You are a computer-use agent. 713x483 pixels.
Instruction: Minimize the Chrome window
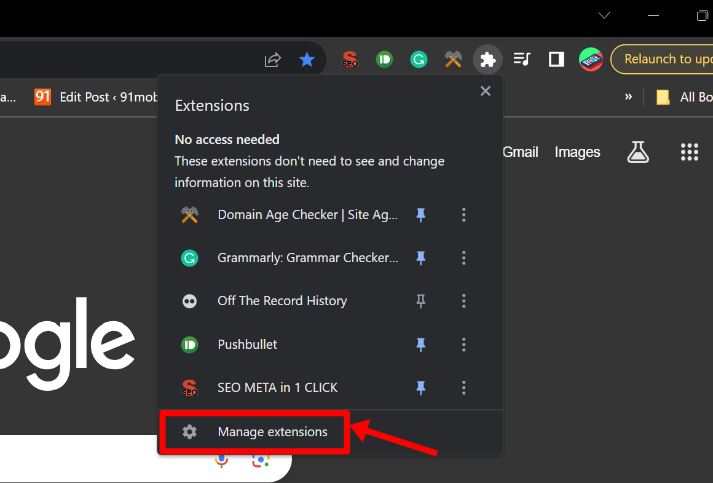[x=653, y=15]
